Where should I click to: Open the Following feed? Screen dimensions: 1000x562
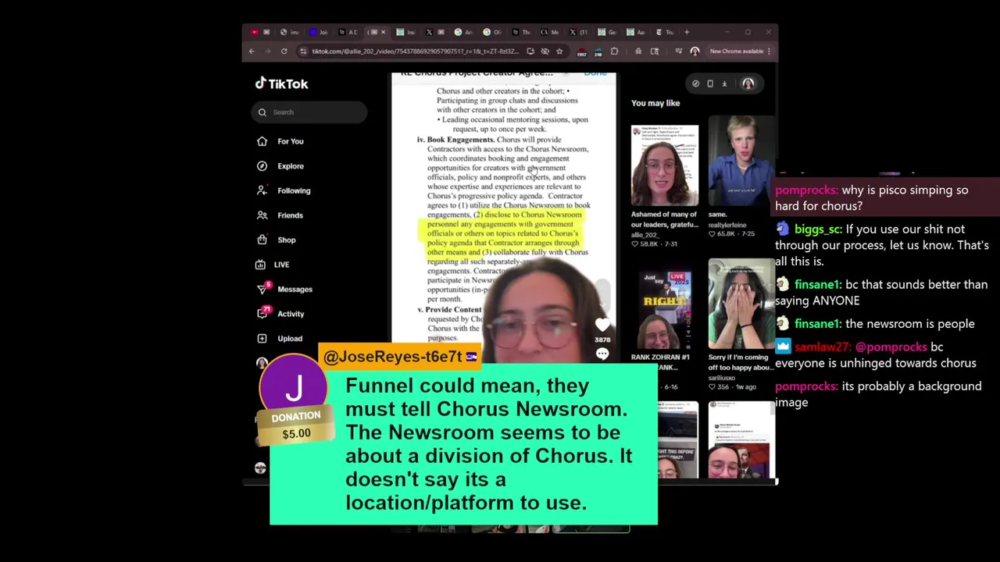point(294,190)
